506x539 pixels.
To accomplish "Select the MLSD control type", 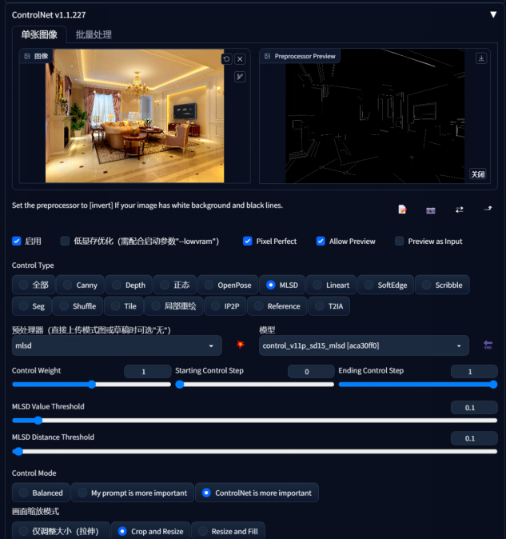I will tap(281, 285).
